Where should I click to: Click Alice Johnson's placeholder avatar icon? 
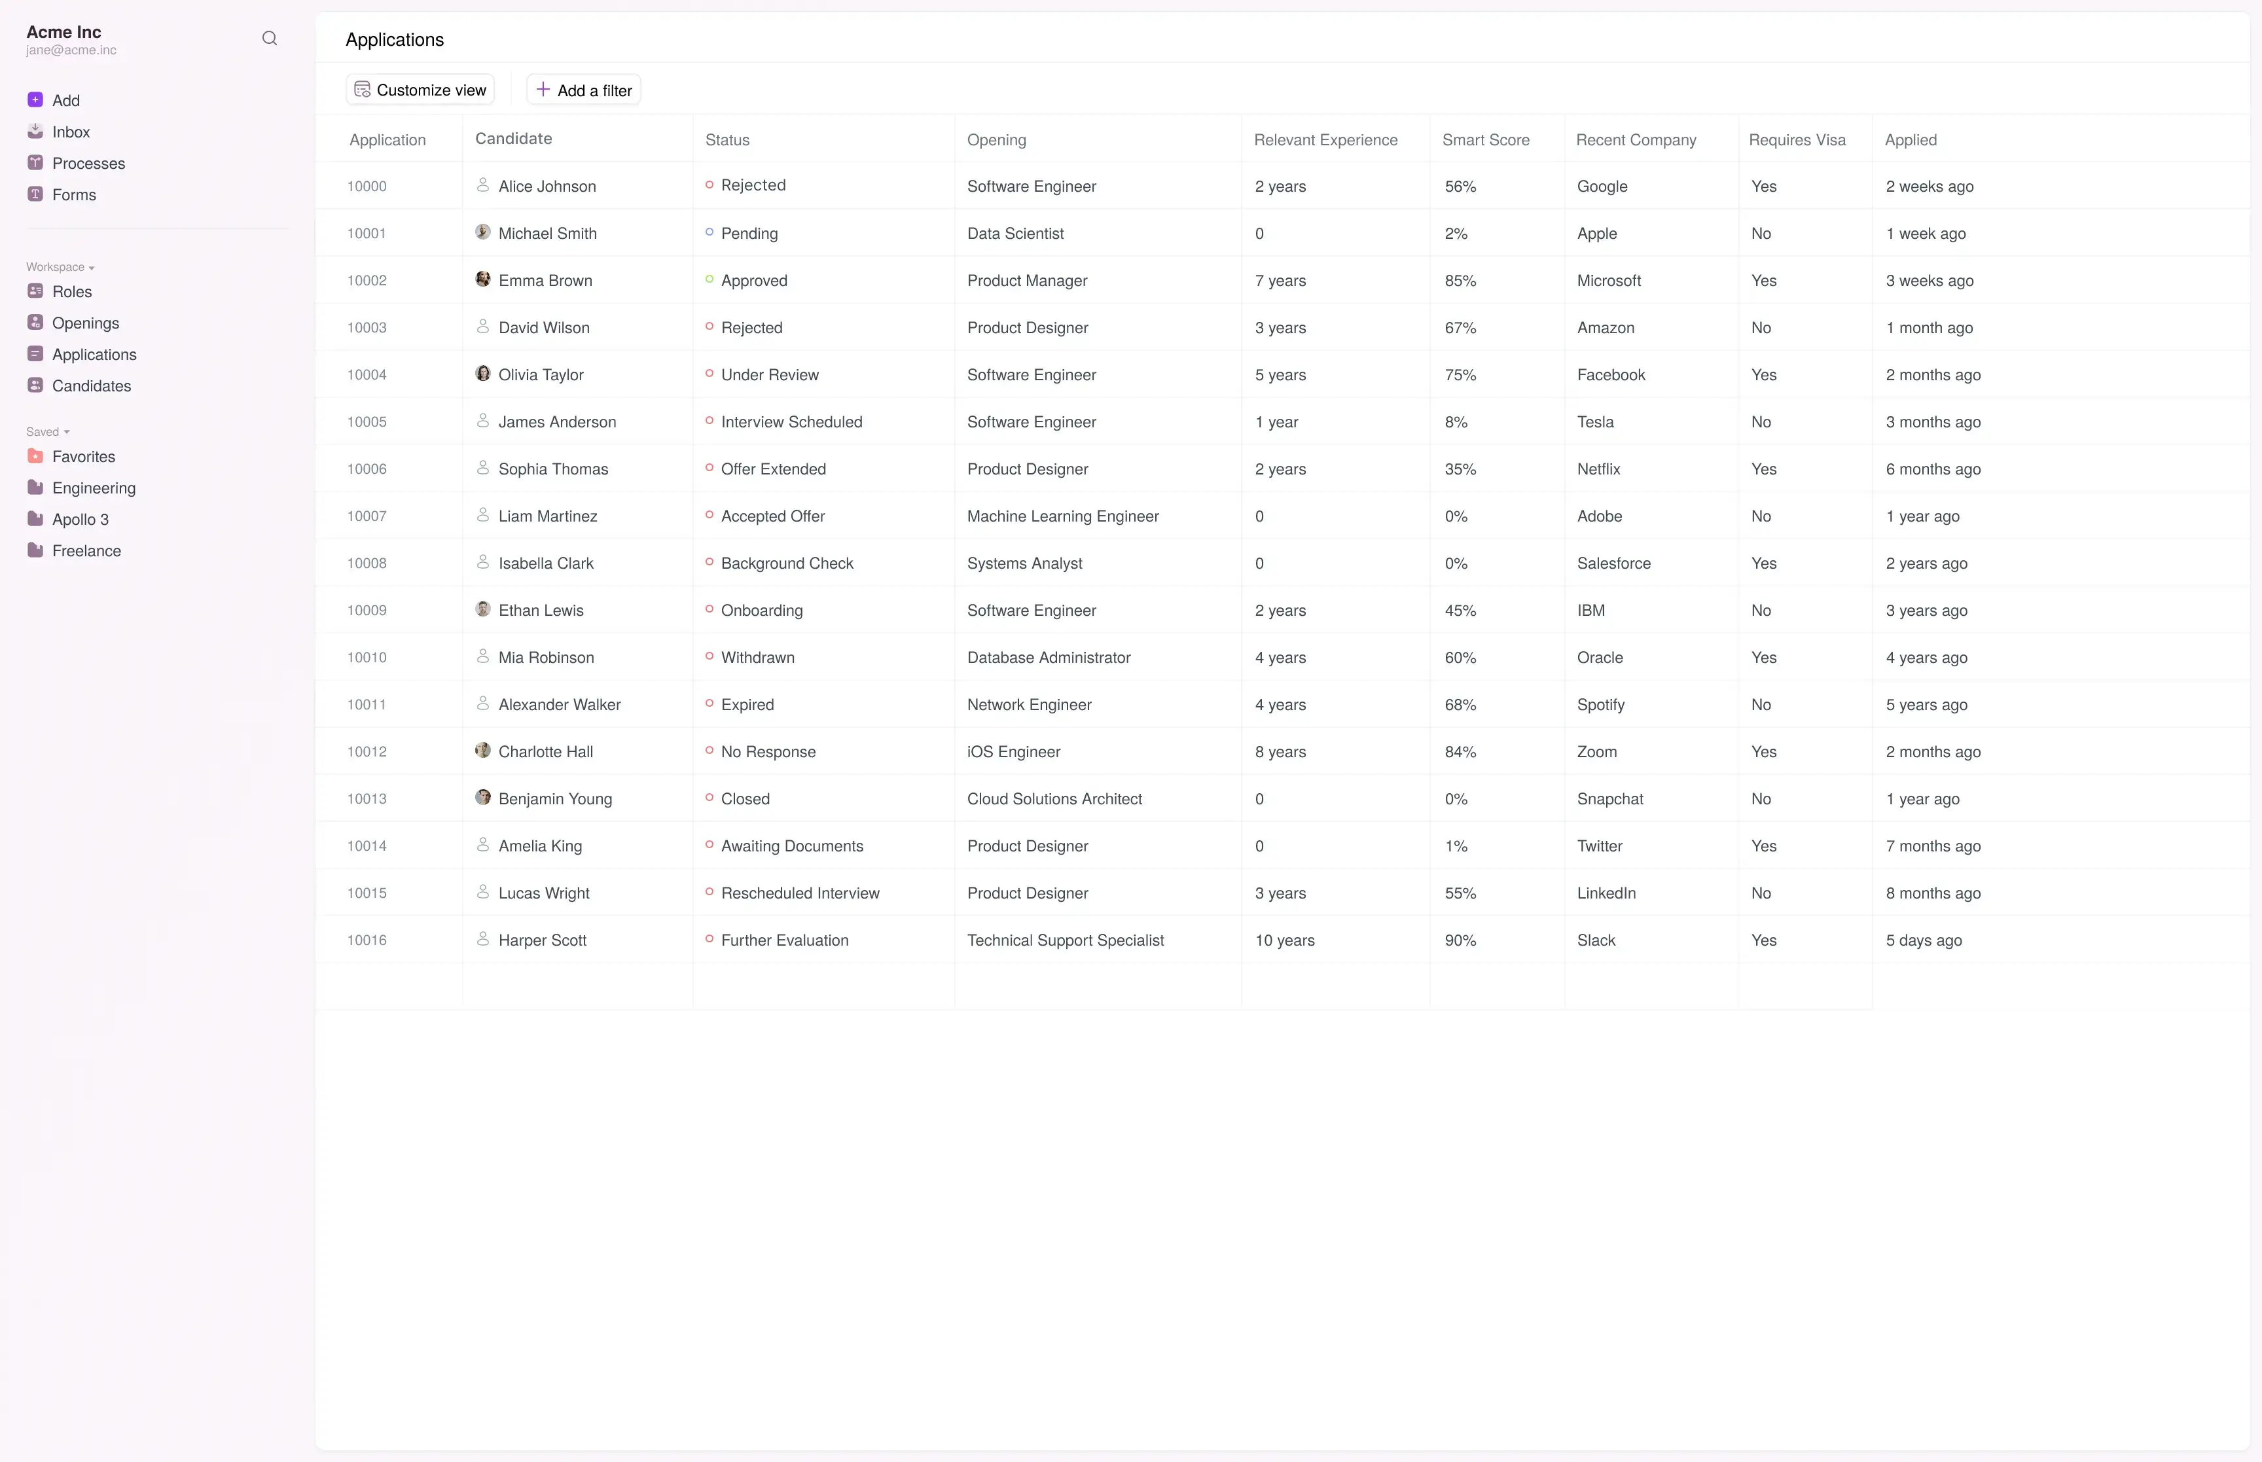point(483,184)
